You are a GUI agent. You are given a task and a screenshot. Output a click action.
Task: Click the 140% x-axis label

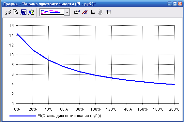127,109
